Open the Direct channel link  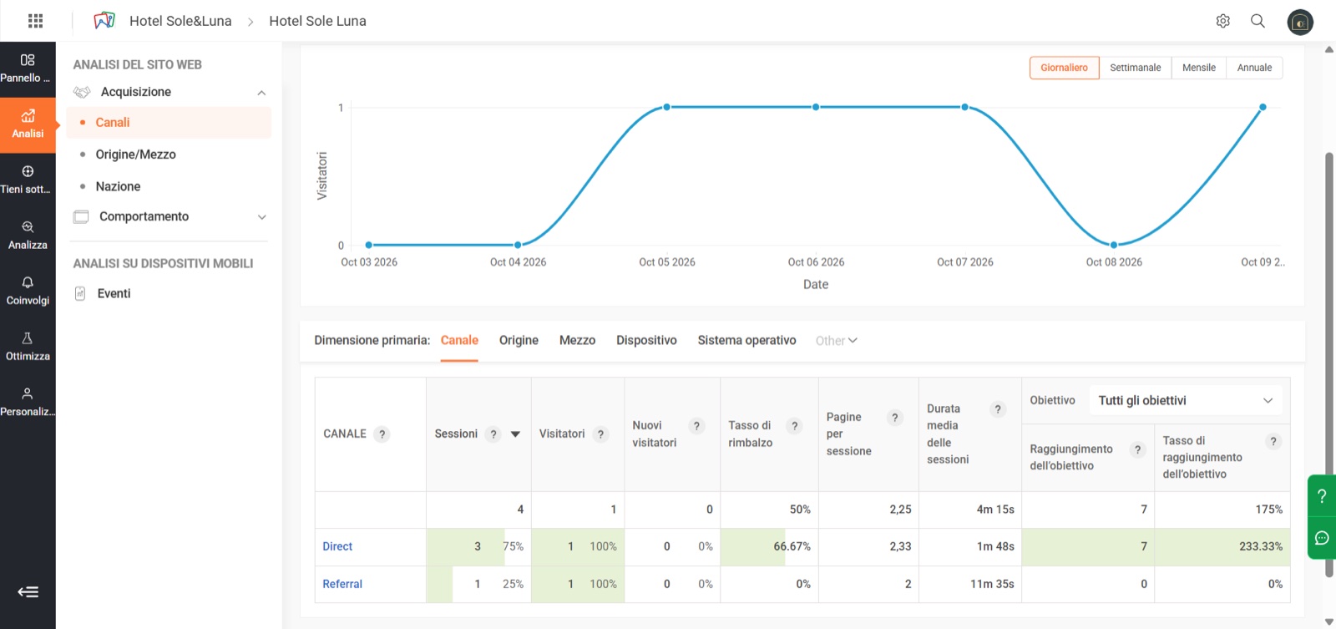337,546
